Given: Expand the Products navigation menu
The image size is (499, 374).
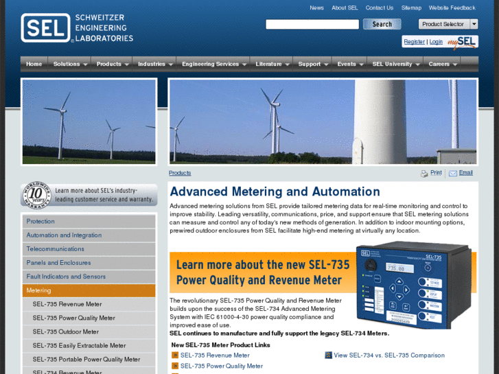Looking at the screenshot, I should point(112,64).
